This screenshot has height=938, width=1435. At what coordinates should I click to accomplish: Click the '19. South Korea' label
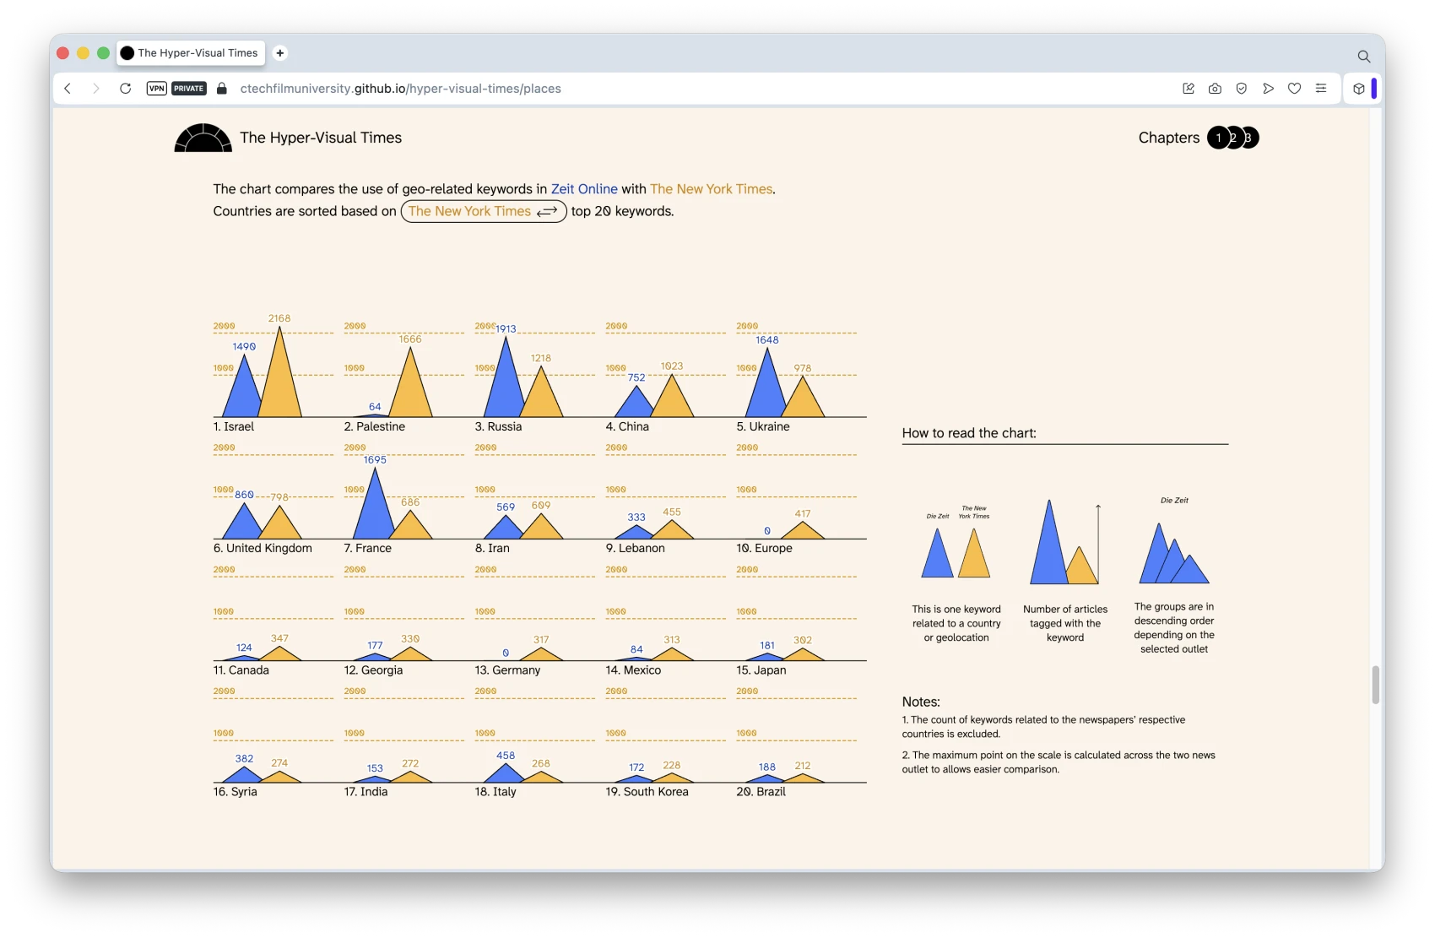[x=647, y=791]
